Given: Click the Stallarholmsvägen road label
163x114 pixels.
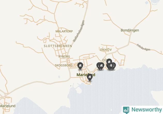Looking at the screenshot, I should click(x=79, y=31).
